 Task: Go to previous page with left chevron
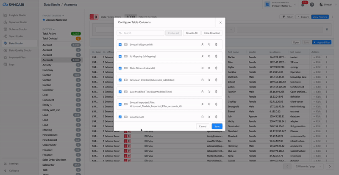pos(287,167)
